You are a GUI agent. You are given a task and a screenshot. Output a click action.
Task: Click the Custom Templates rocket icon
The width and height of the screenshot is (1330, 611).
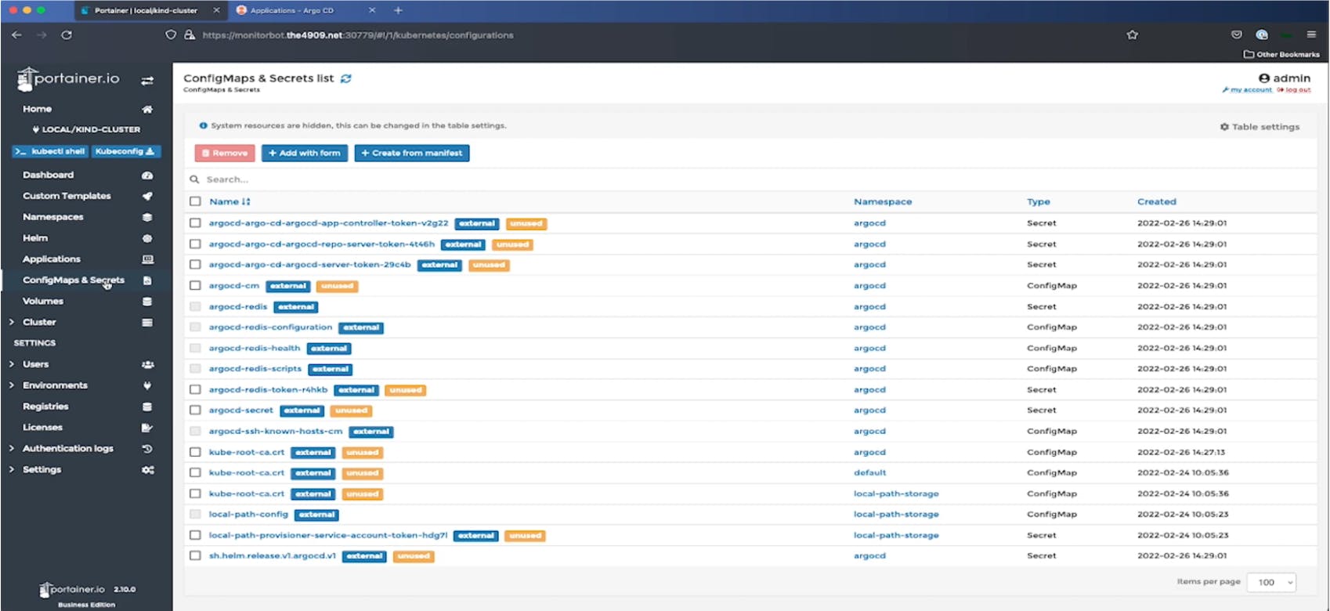pyautogui.click(x=147, y=197)
